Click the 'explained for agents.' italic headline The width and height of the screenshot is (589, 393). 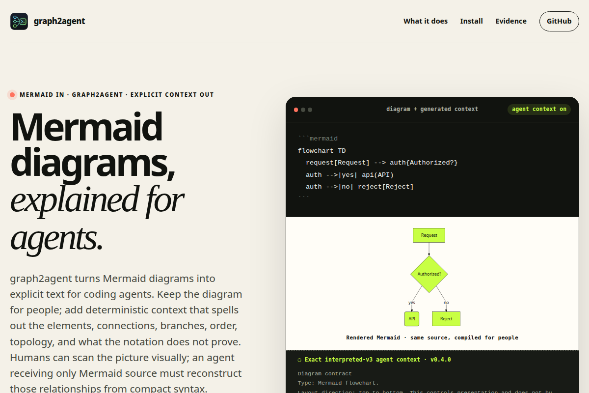point(97,219)
